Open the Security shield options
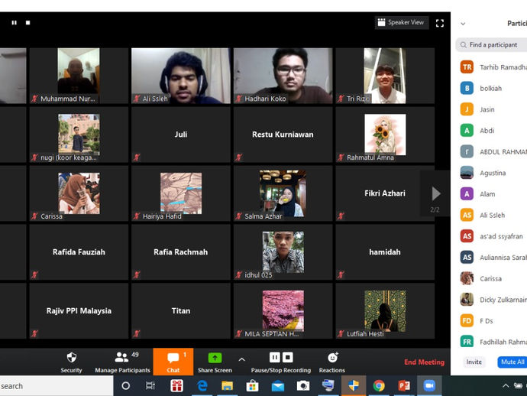 click(71, 362)
